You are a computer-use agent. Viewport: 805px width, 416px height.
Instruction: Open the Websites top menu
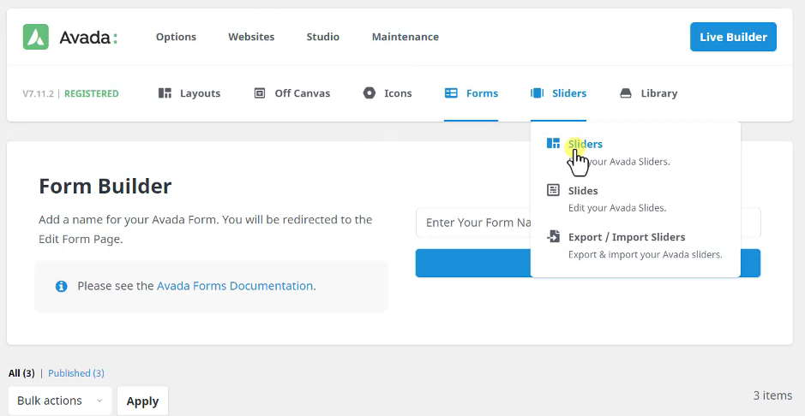[x=251, y=37]
